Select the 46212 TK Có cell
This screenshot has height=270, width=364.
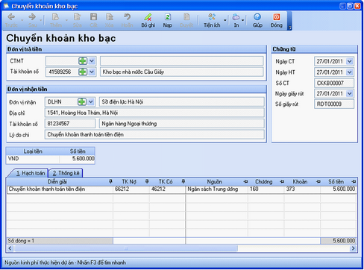[x=167, y=189]
